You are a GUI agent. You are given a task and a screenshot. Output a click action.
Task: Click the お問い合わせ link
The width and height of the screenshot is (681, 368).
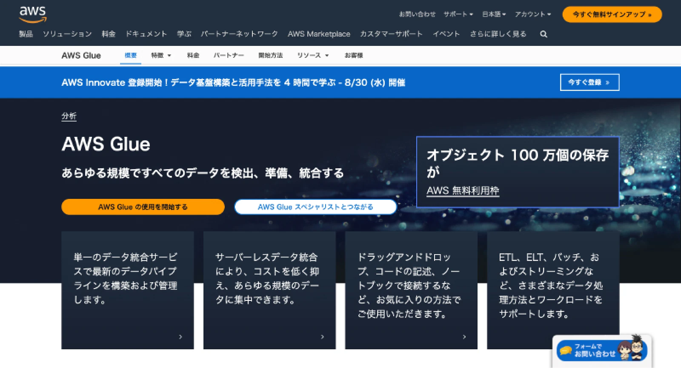417,14
